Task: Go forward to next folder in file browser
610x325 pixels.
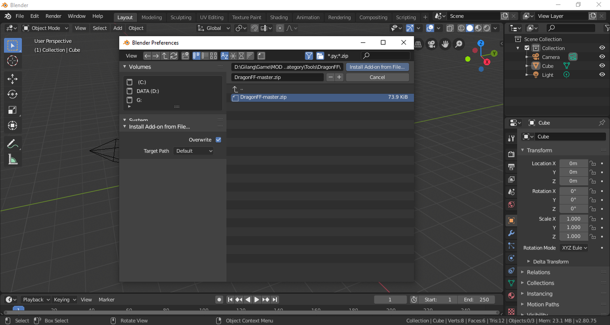Action: (x=156, y=56)
